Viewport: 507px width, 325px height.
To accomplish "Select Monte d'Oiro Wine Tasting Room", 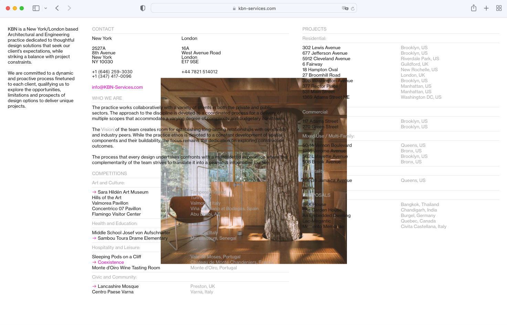I will tap(126, 268).
